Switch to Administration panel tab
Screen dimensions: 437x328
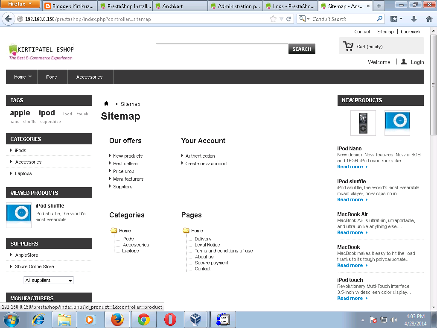pos(236,6)
